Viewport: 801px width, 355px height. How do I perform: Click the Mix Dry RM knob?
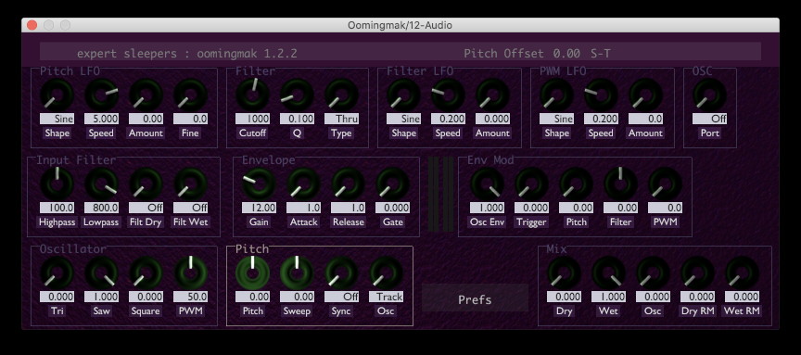click(697, 273)
